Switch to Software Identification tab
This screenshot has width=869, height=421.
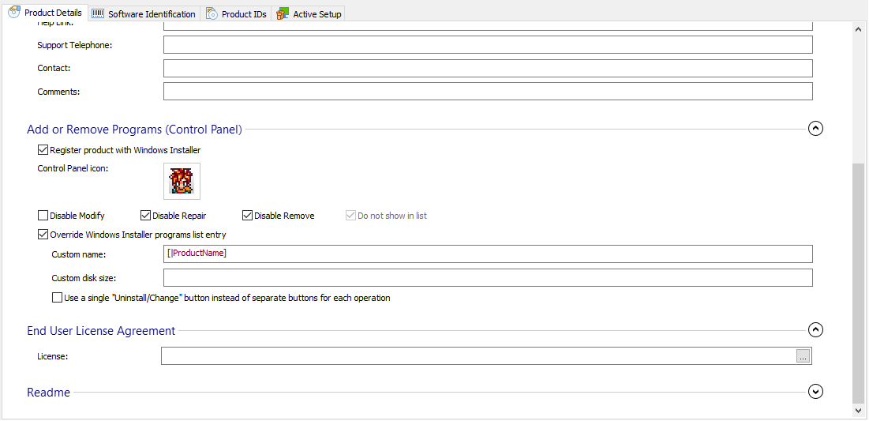click(x=152, y=14)
